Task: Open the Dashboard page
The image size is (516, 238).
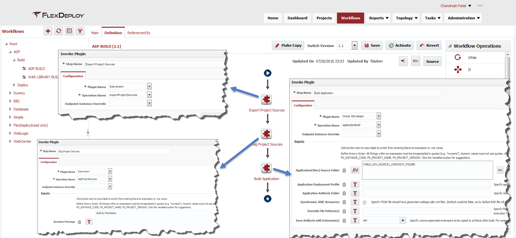Action: pos(297,18)
